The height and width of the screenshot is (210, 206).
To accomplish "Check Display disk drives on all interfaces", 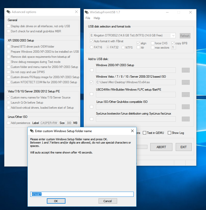I will point(8,26).
